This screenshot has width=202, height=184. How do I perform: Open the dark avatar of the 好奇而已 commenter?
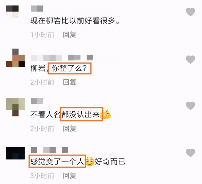tap(16, 153)
